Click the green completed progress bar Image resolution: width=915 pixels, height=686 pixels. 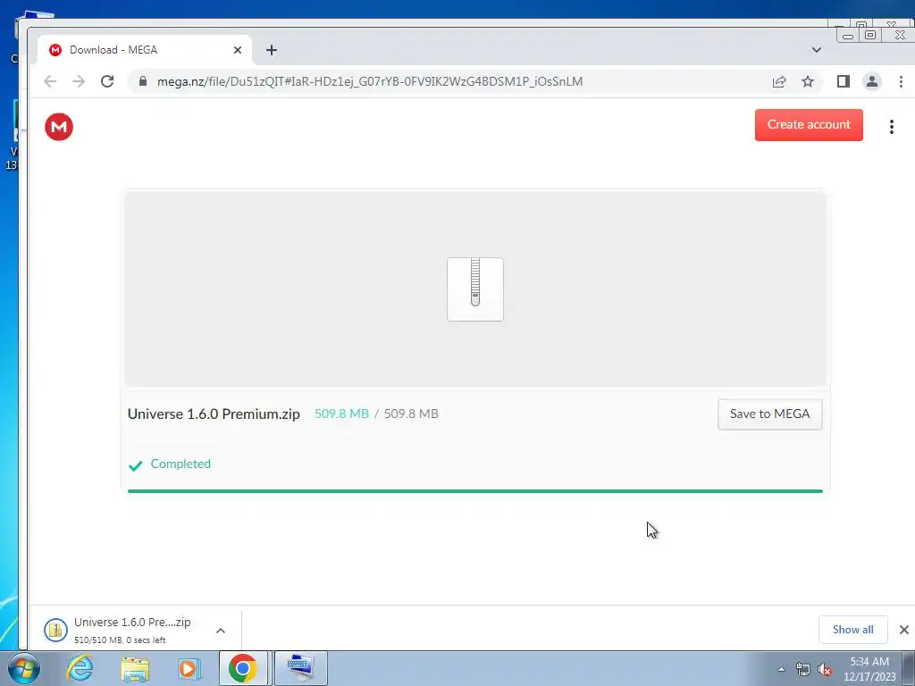(x=475, y=491)
